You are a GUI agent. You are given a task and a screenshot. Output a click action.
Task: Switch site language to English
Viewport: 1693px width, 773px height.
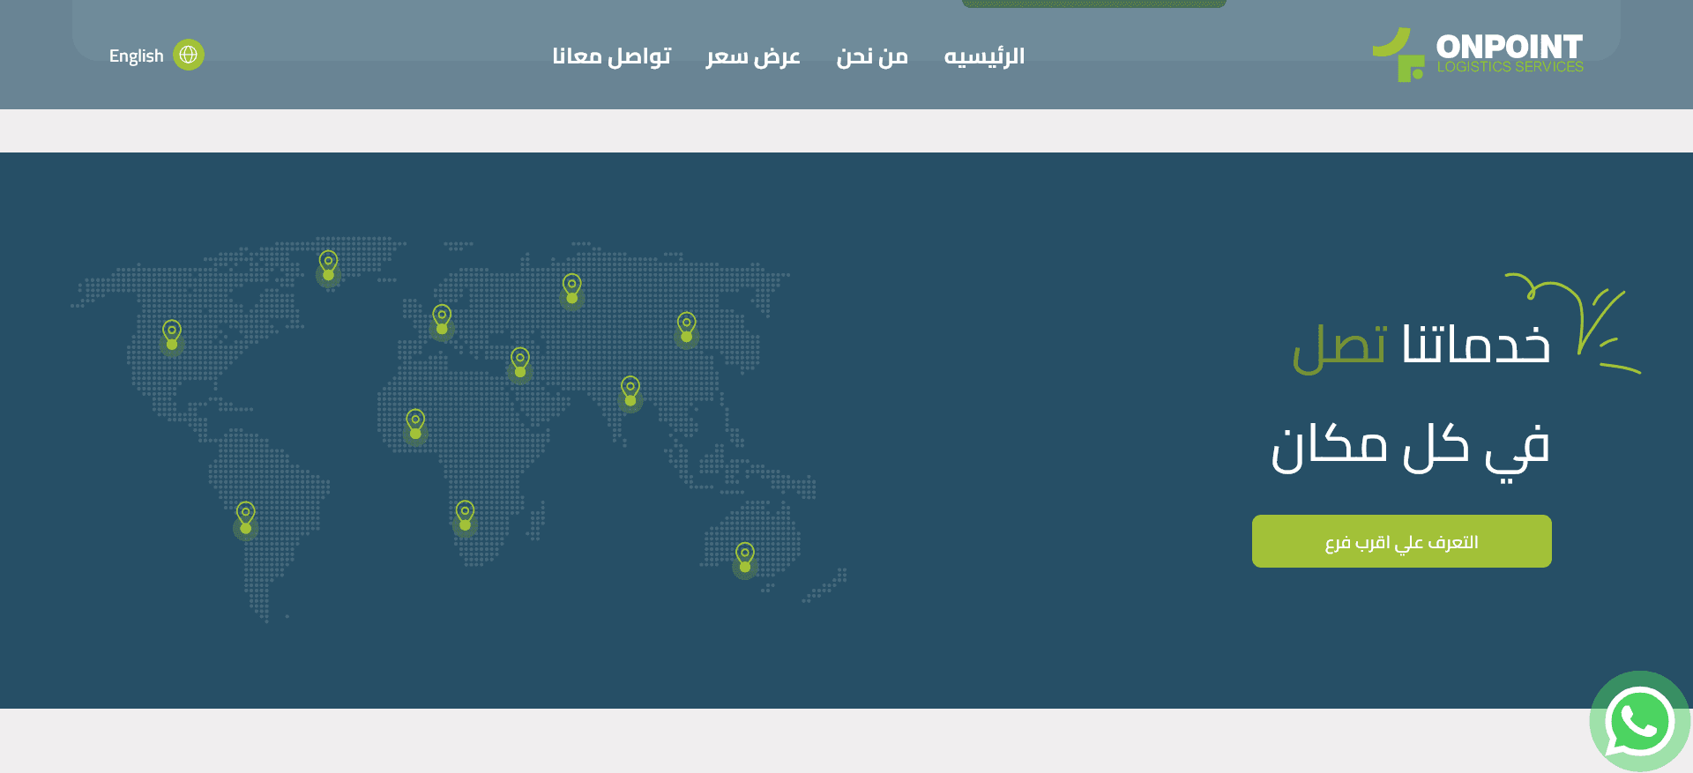[137, 56]
